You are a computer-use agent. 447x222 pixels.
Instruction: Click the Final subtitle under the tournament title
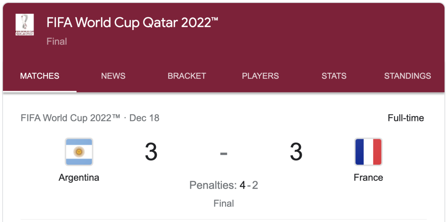[57, 42]
